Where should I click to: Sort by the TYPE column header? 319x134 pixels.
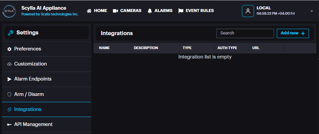point(187,48)
